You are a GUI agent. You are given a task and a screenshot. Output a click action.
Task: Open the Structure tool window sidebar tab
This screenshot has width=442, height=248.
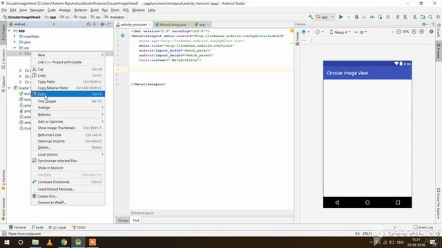click(x=3, y=59)
